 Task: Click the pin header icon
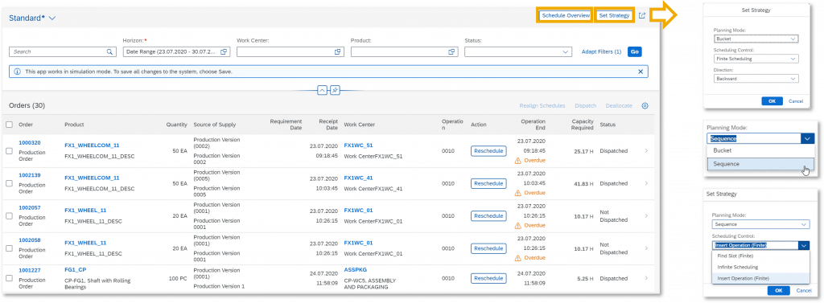[x=335, y=90]
